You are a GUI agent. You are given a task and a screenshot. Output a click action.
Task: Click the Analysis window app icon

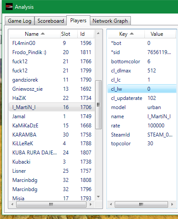(9, 7)
